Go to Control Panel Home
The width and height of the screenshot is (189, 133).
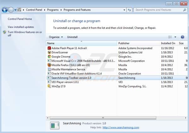pyautogui.click(x=20, y=19)
